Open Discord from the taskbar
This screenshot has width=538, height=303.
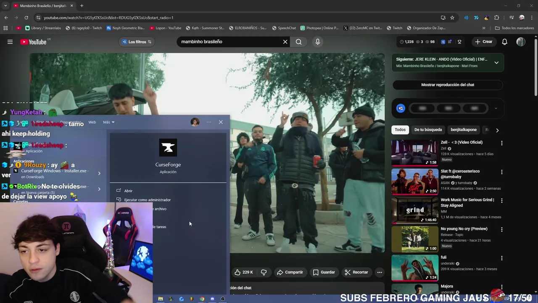point(212,299)
